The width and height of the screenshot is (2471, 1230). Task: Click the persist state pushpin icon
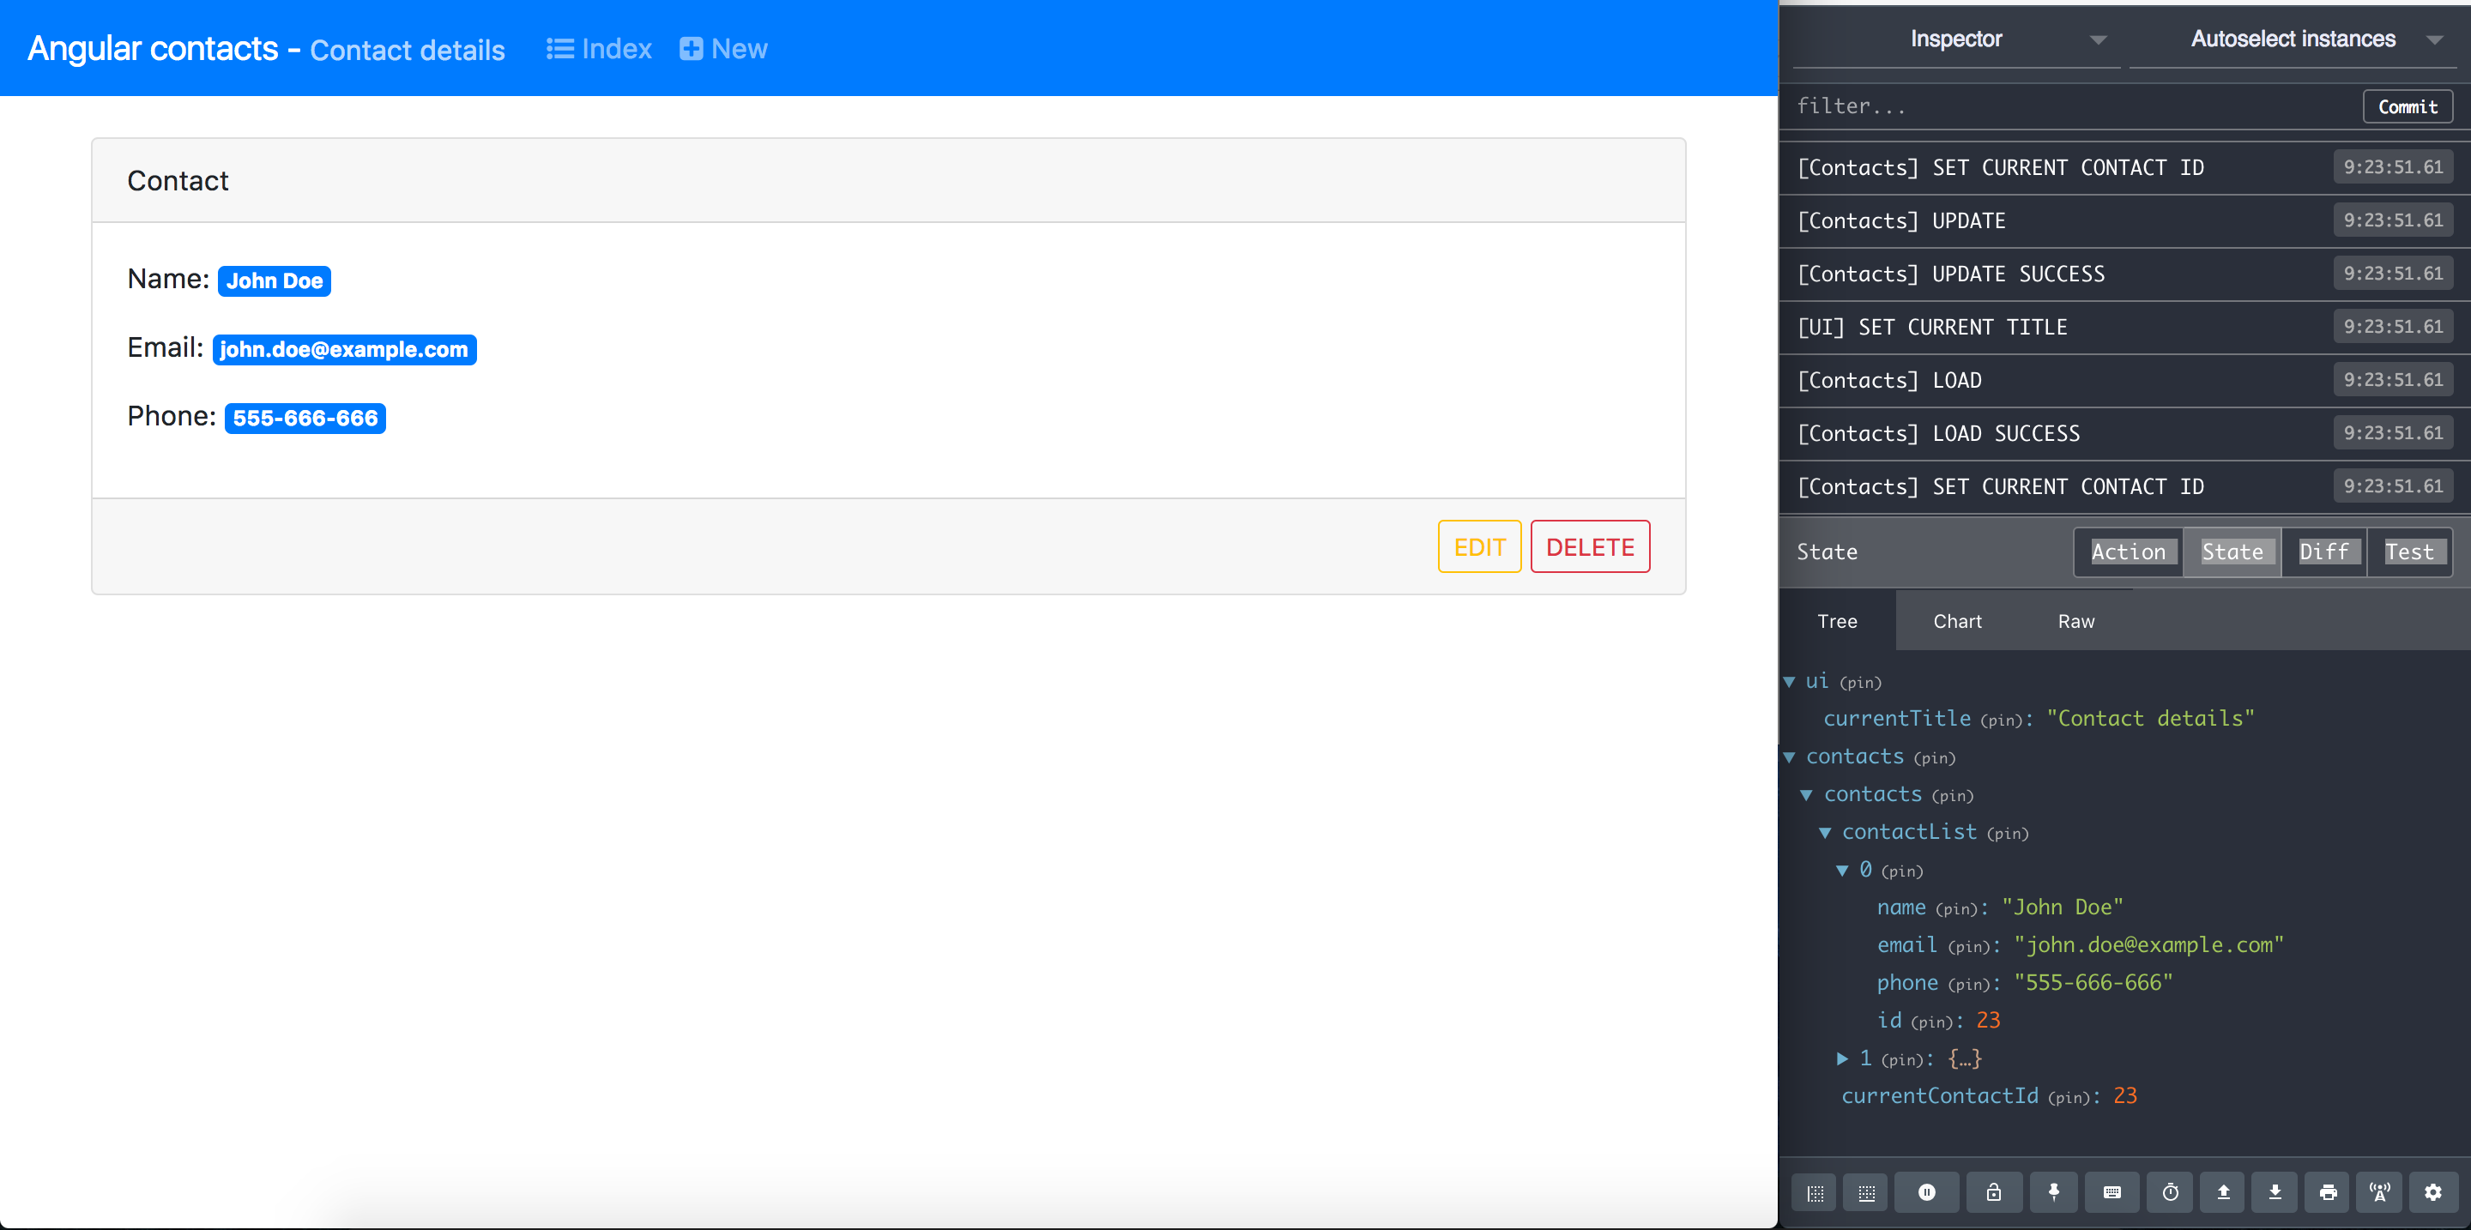pyautogui.click(x=2054, y=1191)
